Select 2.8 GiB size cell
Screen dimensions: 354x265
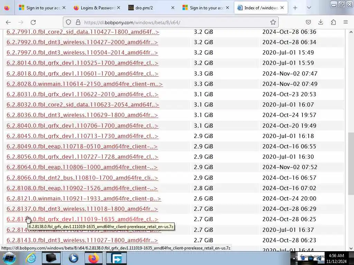pyautogui.click(x=203, y=188)
